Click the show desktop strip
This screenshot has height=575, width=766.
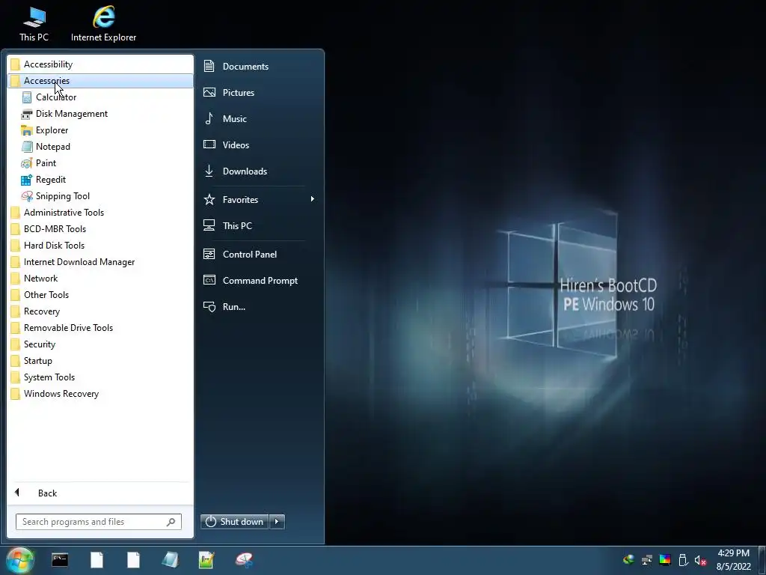pos(762,560)
